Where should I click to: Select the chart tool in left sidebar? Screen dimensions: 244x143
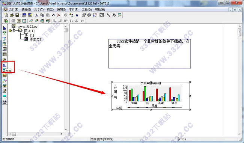5,65
